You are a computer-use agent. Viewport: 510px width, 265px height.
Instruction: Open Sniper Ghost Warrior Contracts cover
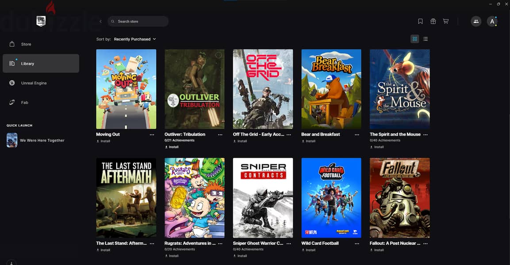pyautogui.click(x=263, y=198)
